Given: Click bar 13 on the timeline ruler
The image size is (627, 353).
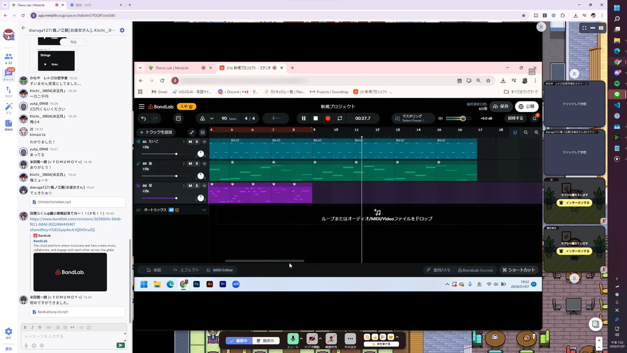Looking at the screenshot, I should (x=397, y=130).
